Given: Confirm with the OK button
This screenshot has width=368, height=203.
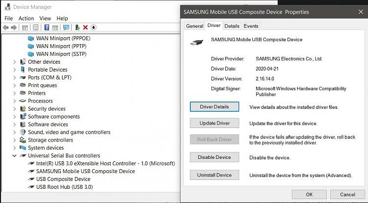Looking at the screenshot, I should (x=309, y=194).
